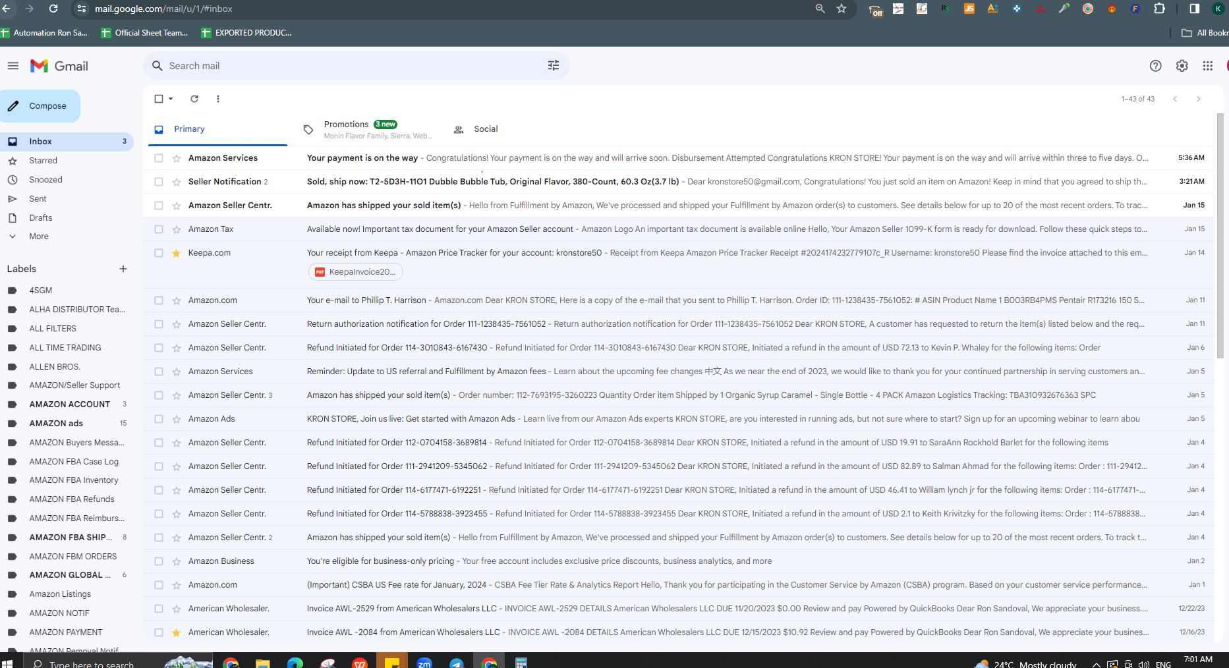Viewport: 1229px width, 668px height.
Task: Select the Amazon Services payment email checkbox
Action: [159, 158]
